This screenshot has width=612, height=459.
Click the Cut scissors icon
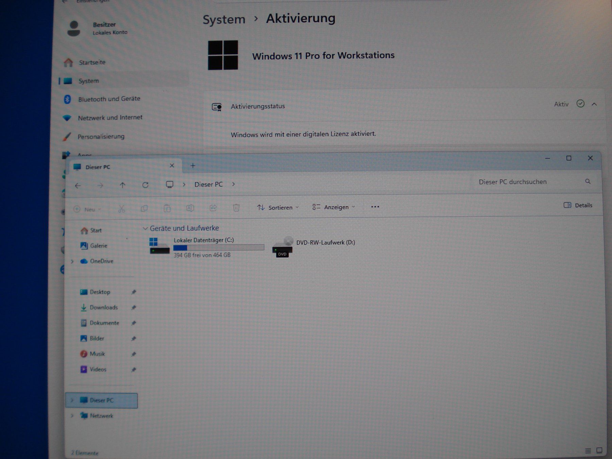[x=121, y=209]
